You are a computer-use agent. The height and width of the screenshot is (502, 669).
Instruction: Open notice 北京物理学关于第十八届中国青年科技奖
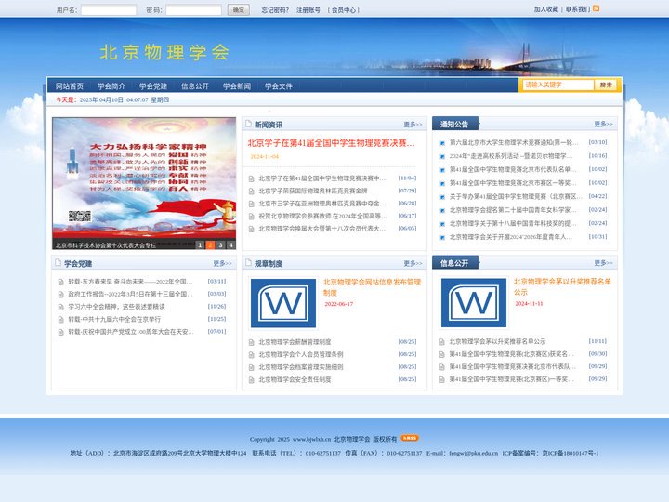click(513, 223)
